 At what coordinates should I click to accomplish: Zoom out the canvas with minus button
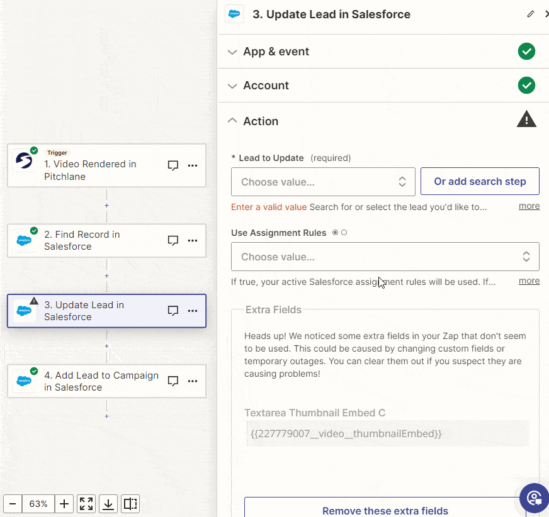click(13, 504)
